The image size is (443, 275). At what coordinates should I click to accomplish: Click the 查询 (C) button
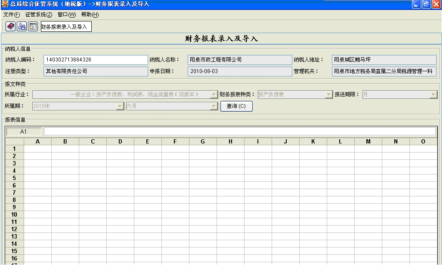[236, 106]
